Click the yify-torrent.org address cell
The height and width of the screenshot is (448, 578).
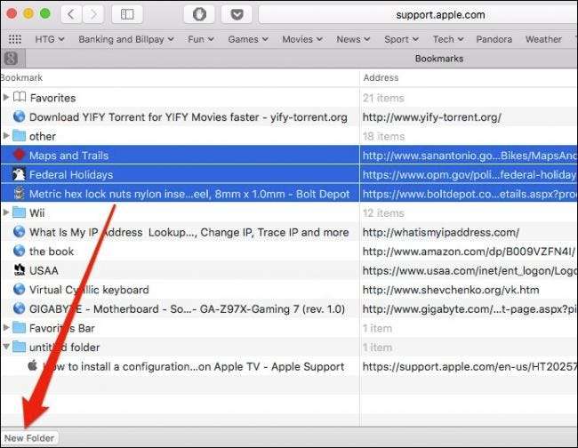pos(431,117)
